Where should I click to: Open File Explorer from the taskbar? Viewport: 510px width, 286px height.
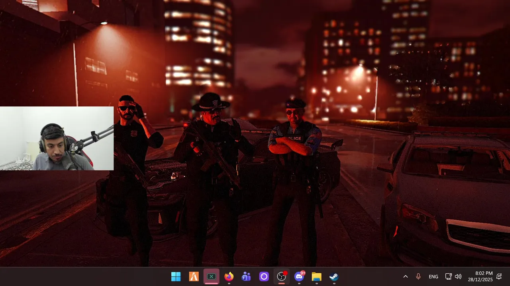(x=316, y=276)
